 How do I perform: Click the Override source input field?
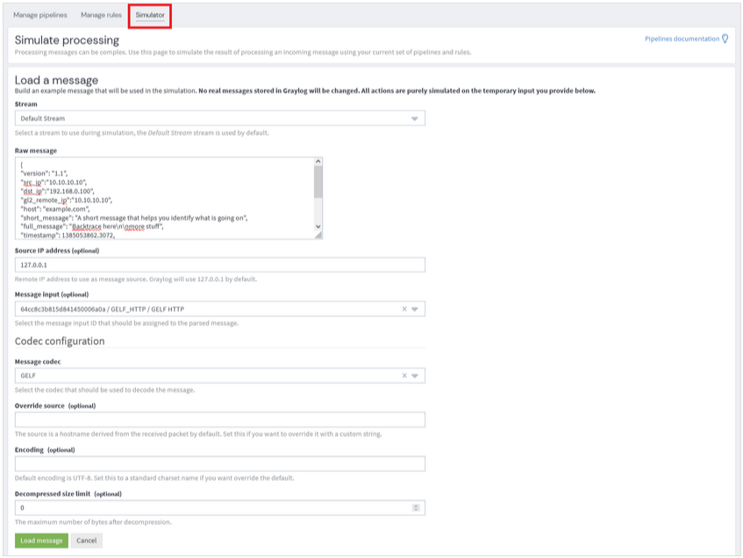pos(219,419)
